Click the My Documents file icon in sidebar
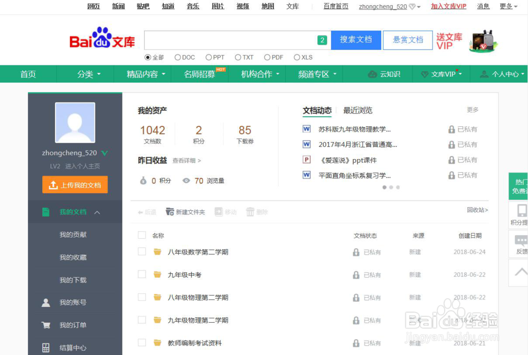528x355 pixels. pyautogui.click(x=46, y=212)
